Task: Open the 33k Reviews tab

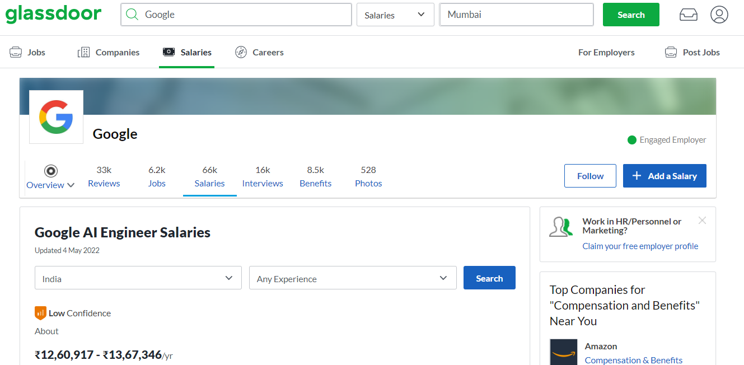Action: [x=104, y=176]
